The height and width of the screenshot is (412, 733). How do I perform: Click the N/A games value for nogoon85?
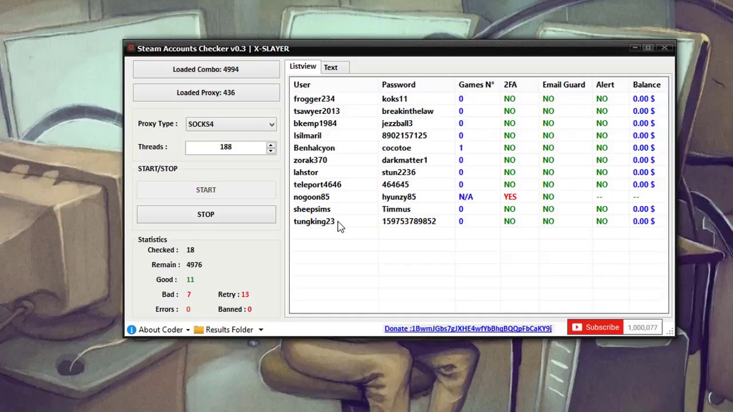(466, 197)
